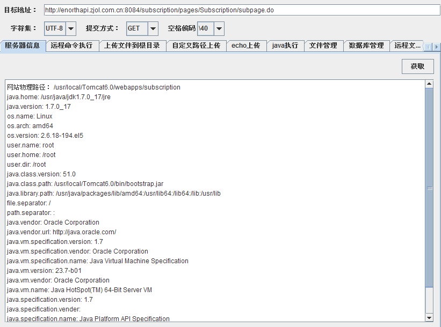Click the java.vm.name HotSpot line
The height and width of the screenshot is (327, 441).
(x=79, y=290)
